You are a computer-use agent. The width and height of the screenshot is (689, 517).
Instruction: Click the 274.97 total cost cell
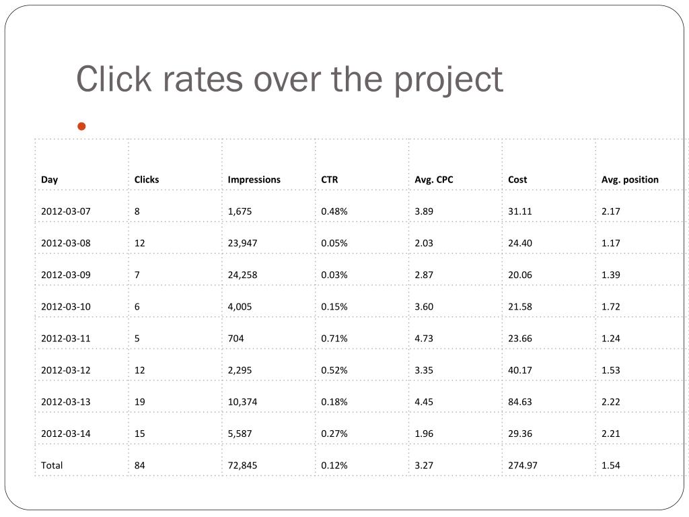click(522, 465)
